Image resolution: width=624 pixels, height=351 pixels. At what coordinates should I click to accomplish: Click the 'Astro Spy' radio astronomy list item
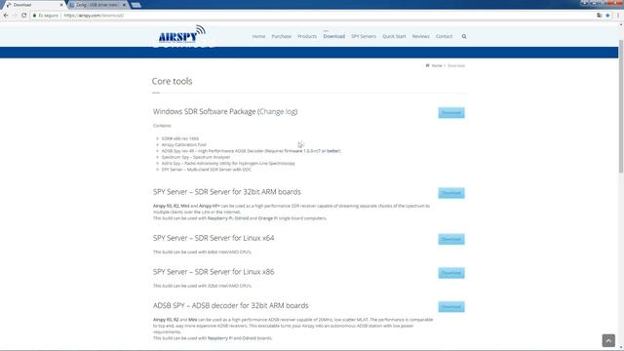tap(228, 163)
